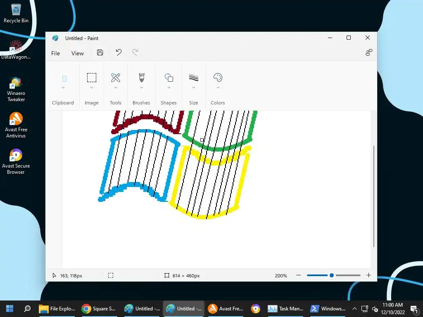
Task: Switch to Chrome Square S... taskbar item
Action: point(99,309)
